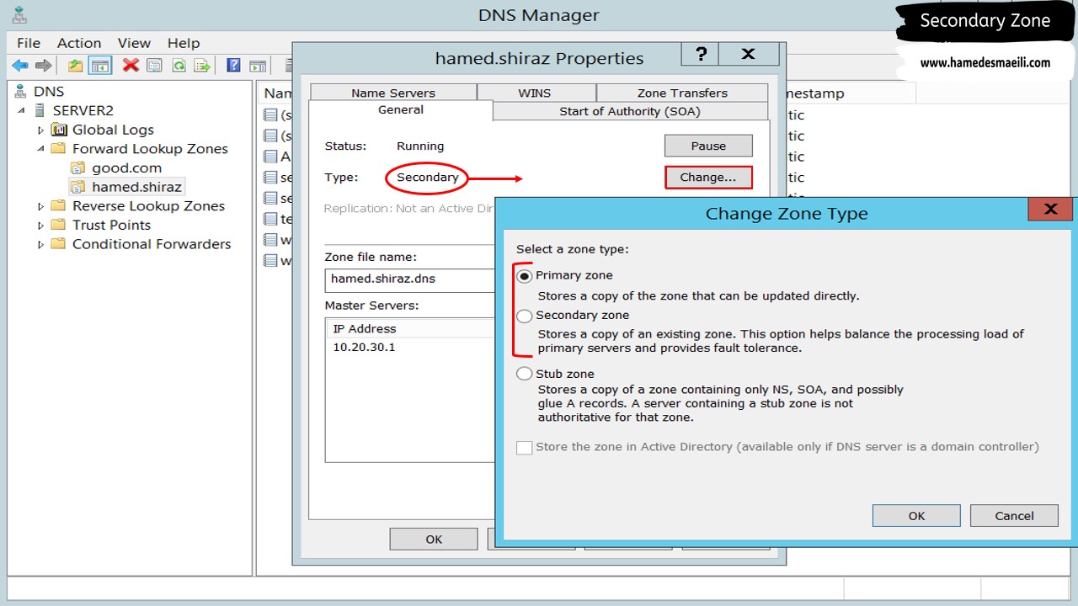
Task: Close the hamed.shiraz Properties dialog
Action: tap(748, 55)
